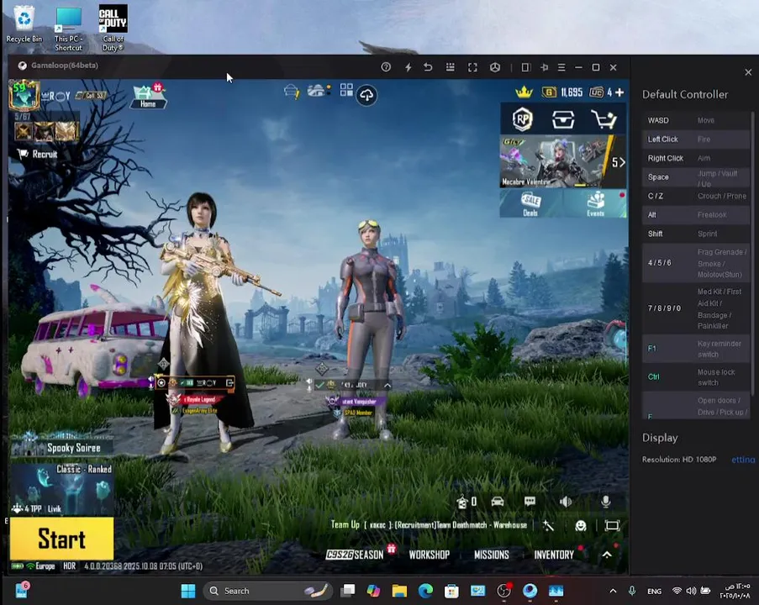Select the Left Click Fire row

(696, 139)
